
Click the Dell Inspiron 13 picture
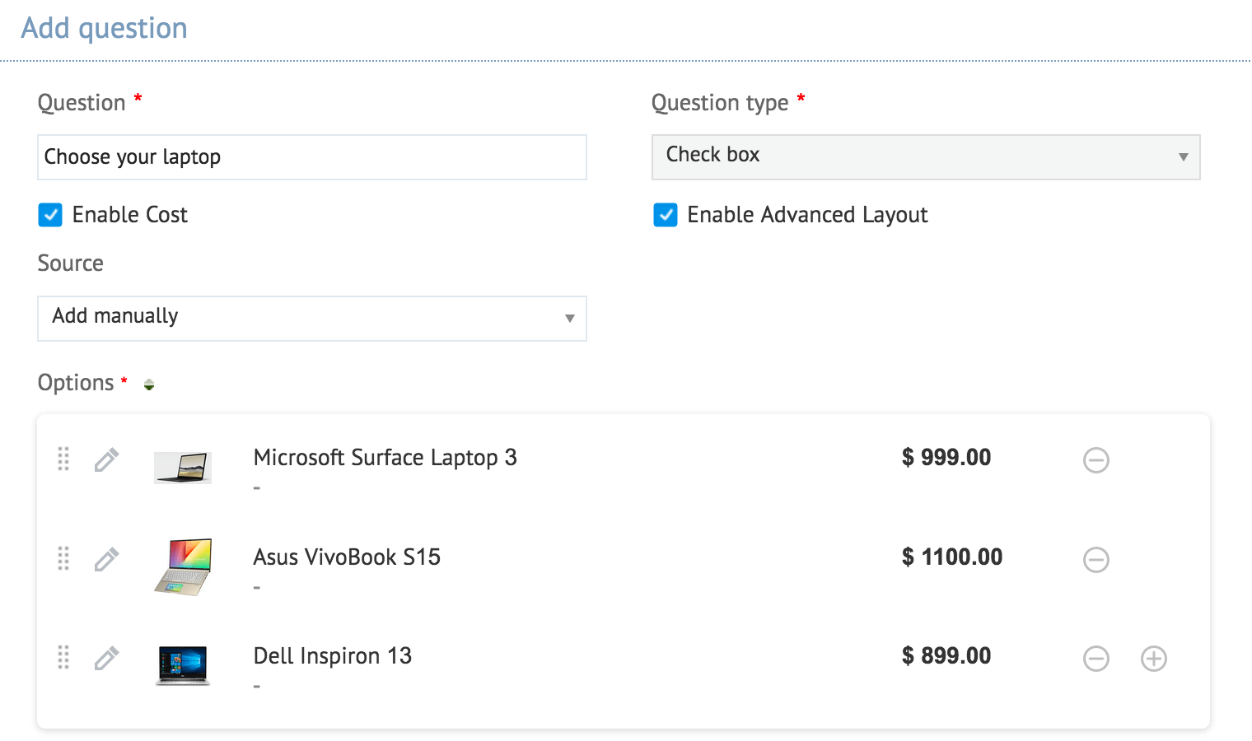(183, 664)
